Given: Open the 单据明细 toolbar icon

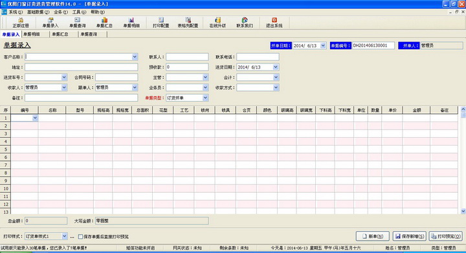Looking at the screenshot, I should point(131,23).
